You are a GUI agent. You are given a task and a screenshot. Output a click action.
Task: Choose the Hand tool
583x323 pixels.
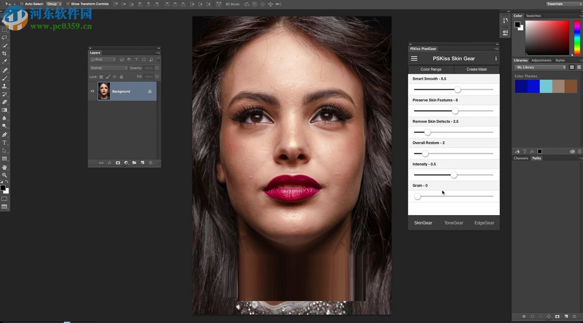tap(5, 167)
